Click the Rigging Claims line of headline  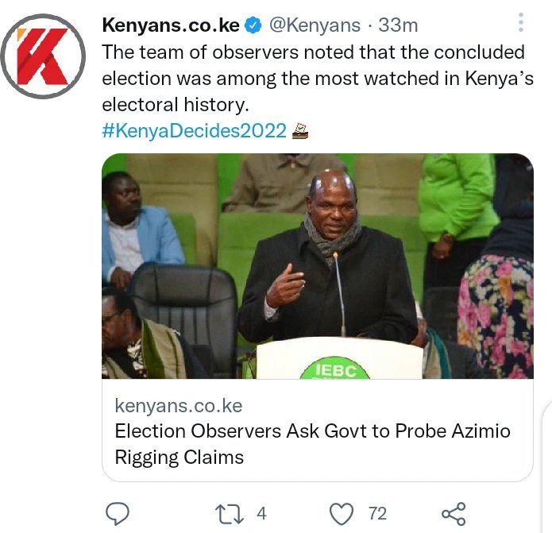coord(179,458)
